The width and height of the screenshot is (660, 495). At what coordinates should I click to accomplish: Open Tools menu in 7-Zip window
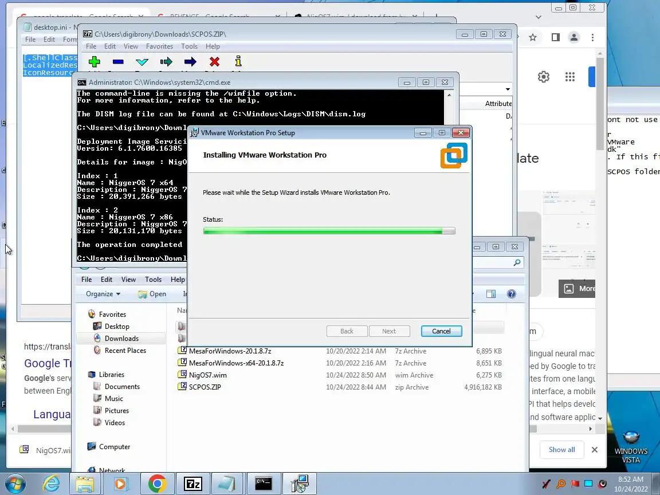[189, 46]
